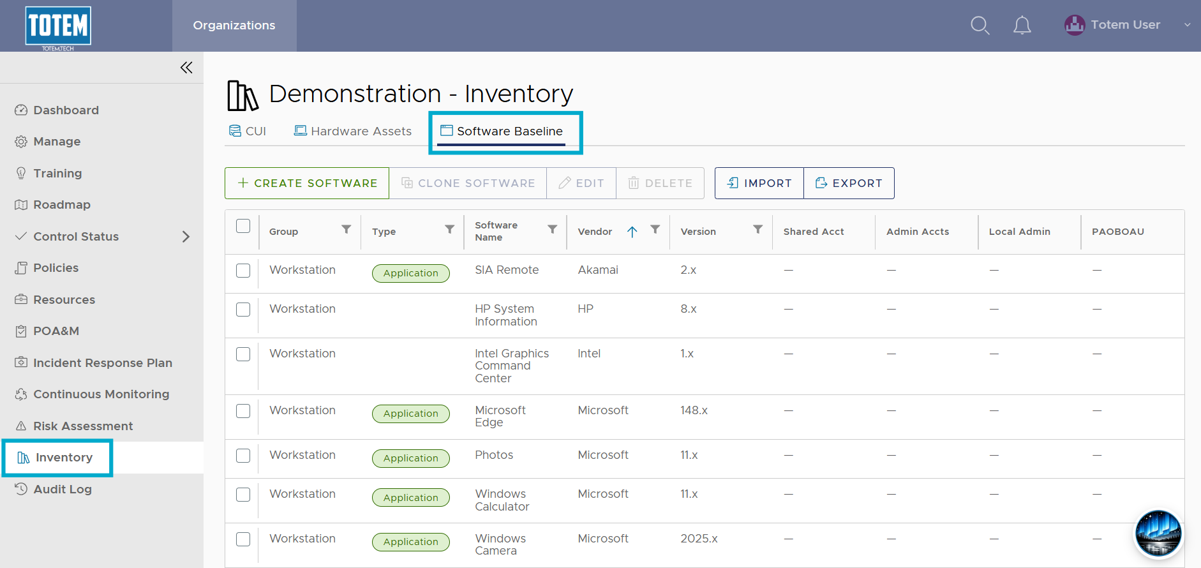
Task: Click the Application tag for SIA Remote
Action: (411, 273)
